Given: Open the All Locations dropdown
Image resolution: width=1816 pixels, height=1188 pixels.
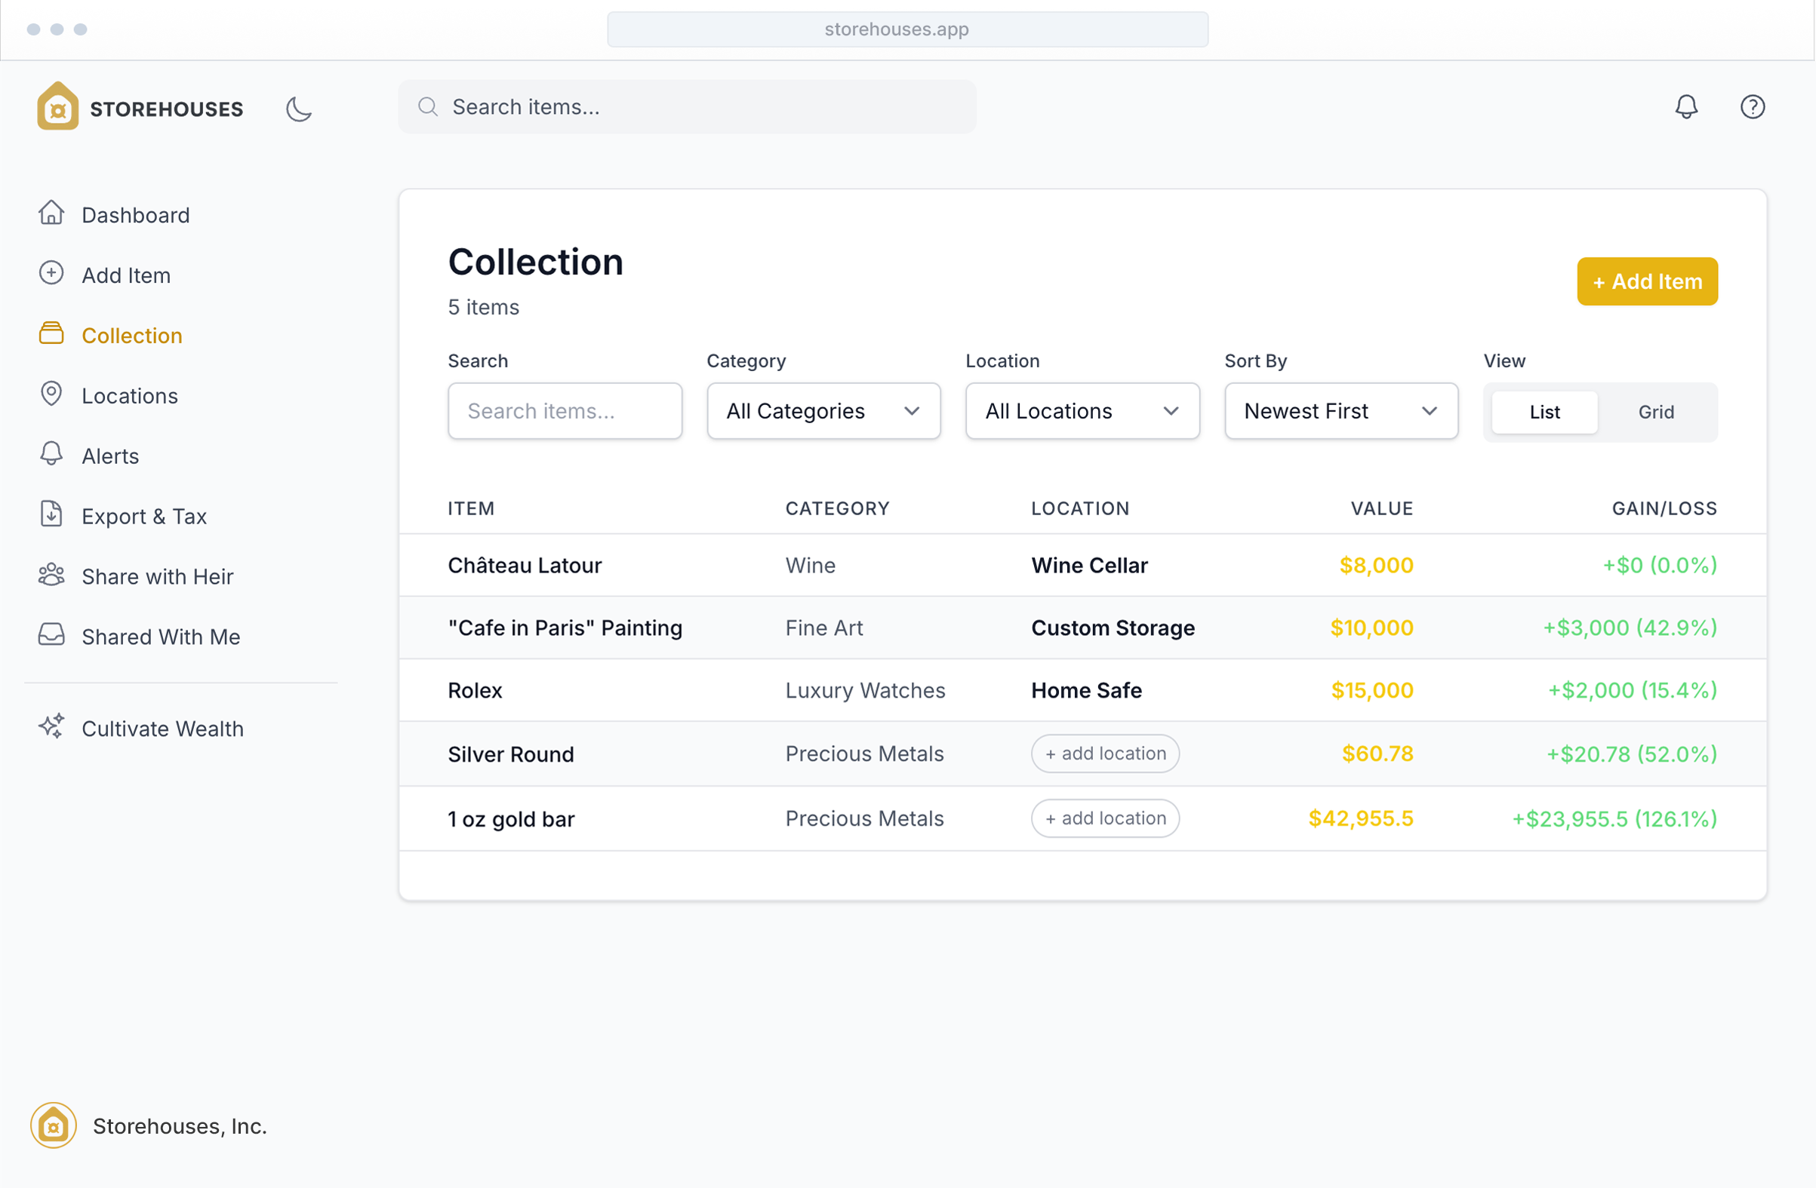Looking at the screenshot, I should pos(1081,411).
